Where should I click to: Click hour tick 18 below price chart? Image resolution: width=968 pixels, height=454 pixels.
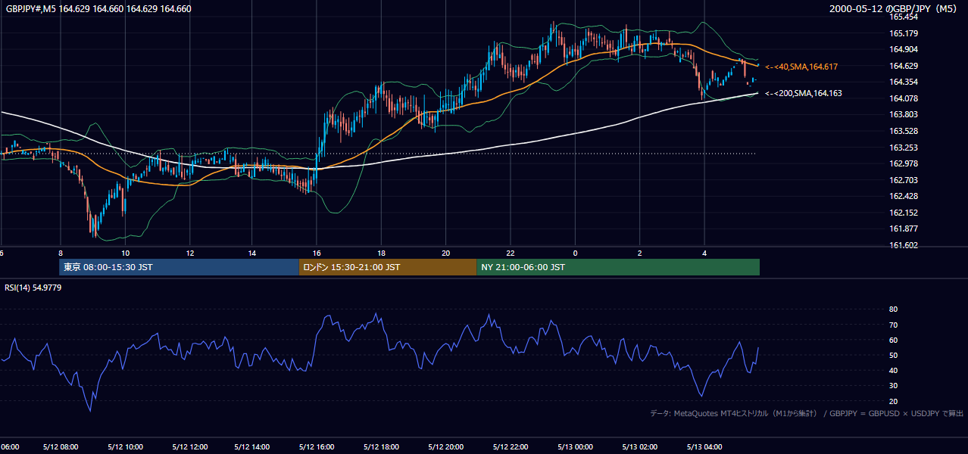tap(382, 253)
